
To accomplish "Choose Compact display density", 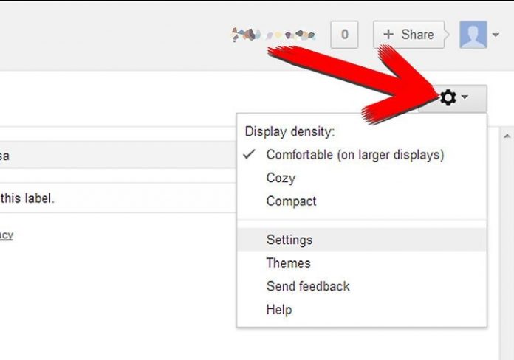I will 291,201.
